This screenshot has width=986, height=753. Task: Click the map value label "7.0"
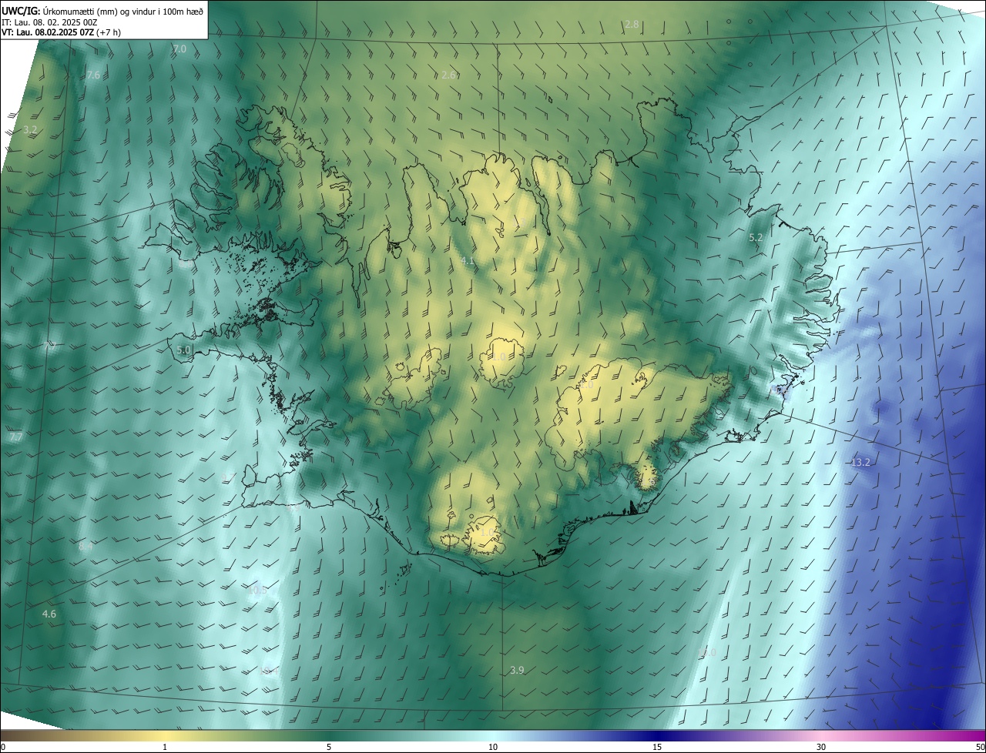point(179,49)
